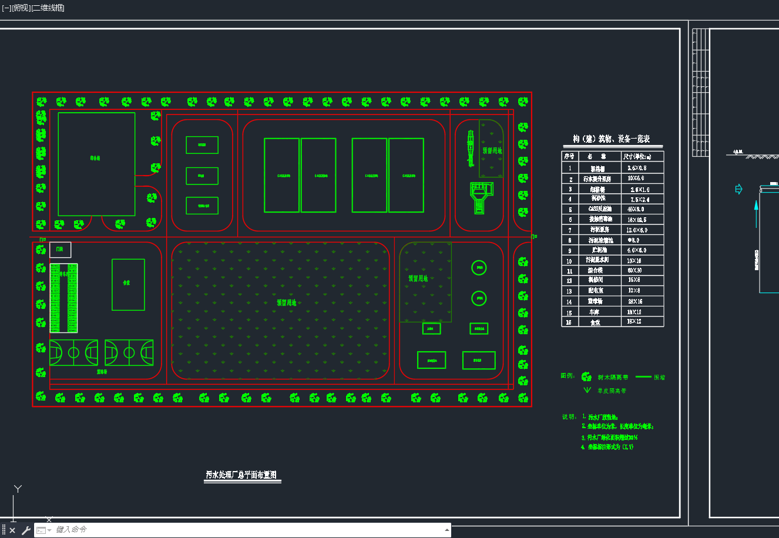Expand command history with up arrow

point(446,530)
